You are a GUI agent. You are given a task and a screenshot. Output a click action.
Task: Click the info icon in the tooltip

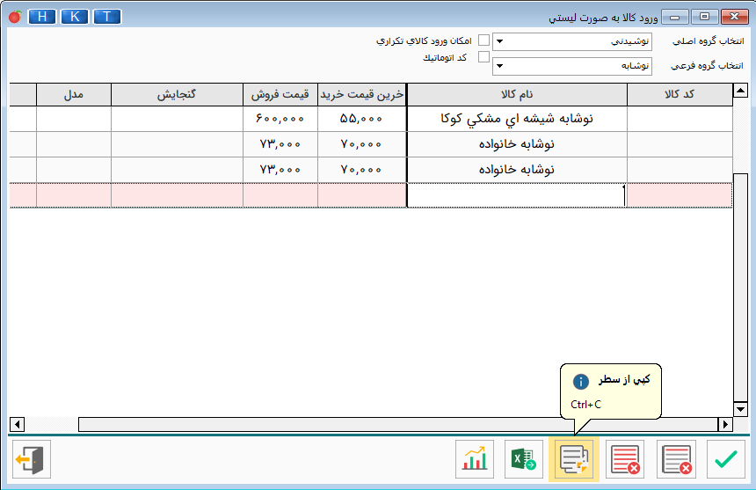click(580, 382)
